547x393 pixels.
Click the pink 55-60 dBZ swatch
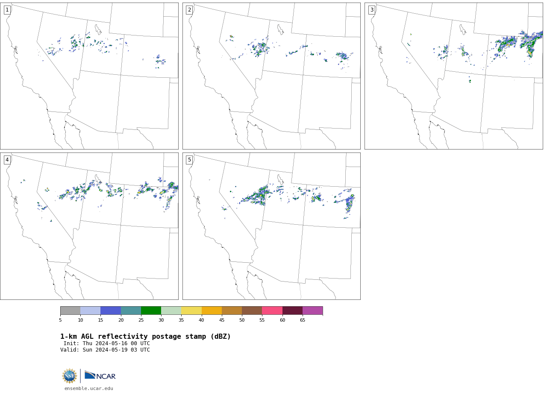pyautogui.click(x=272, y=311)
